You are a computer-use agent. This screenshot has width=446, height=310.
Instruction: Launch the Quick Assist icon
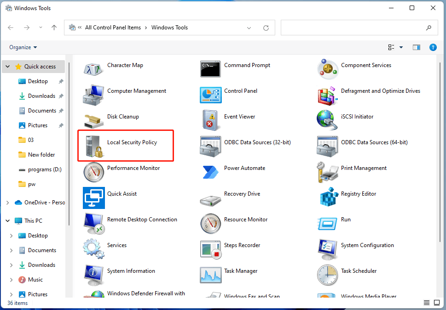(94, 198)
